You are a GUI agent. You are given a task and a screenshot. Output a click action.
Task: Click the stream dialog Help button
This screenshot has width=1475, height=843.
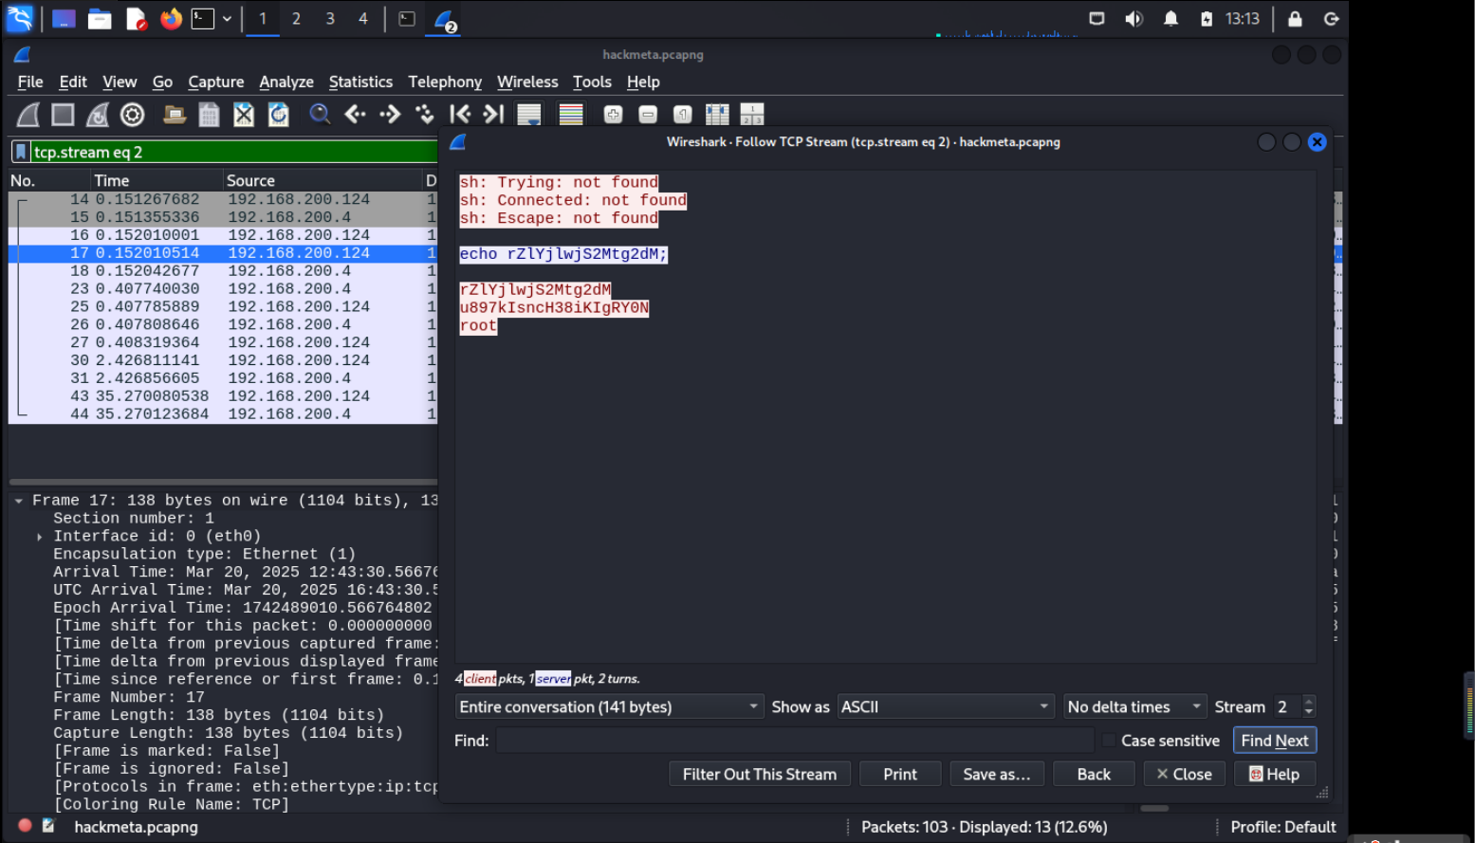(1275, 774)
